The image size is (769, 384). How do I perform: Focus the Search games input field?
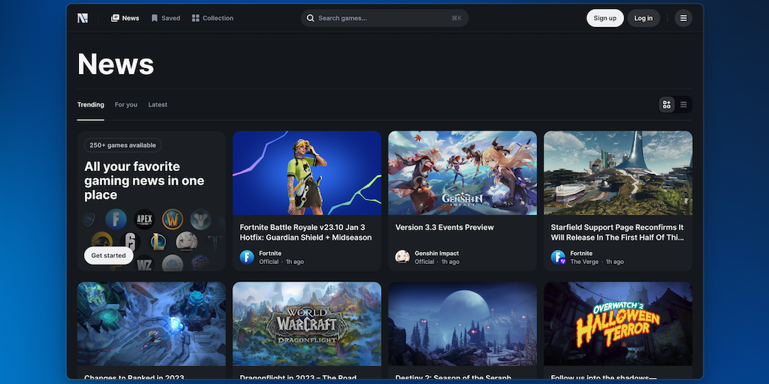click(383, 18)
